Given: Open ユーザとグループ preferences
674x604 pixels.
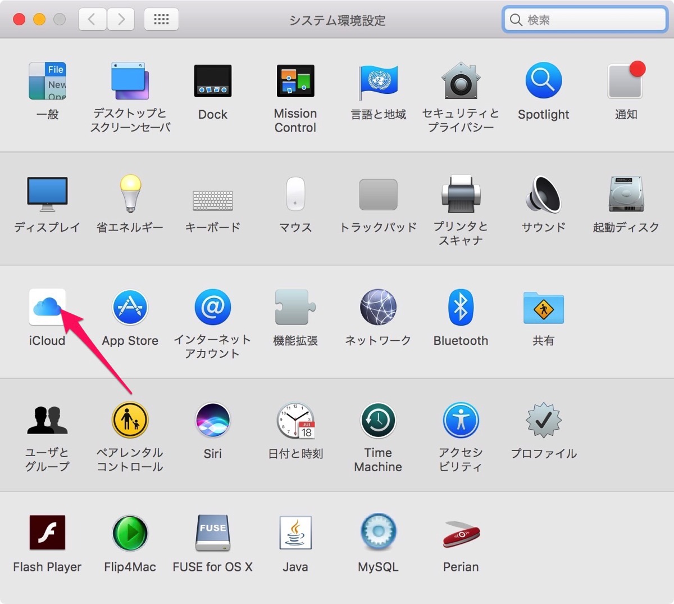Looking at the screenshot, I should click(47, 421).
